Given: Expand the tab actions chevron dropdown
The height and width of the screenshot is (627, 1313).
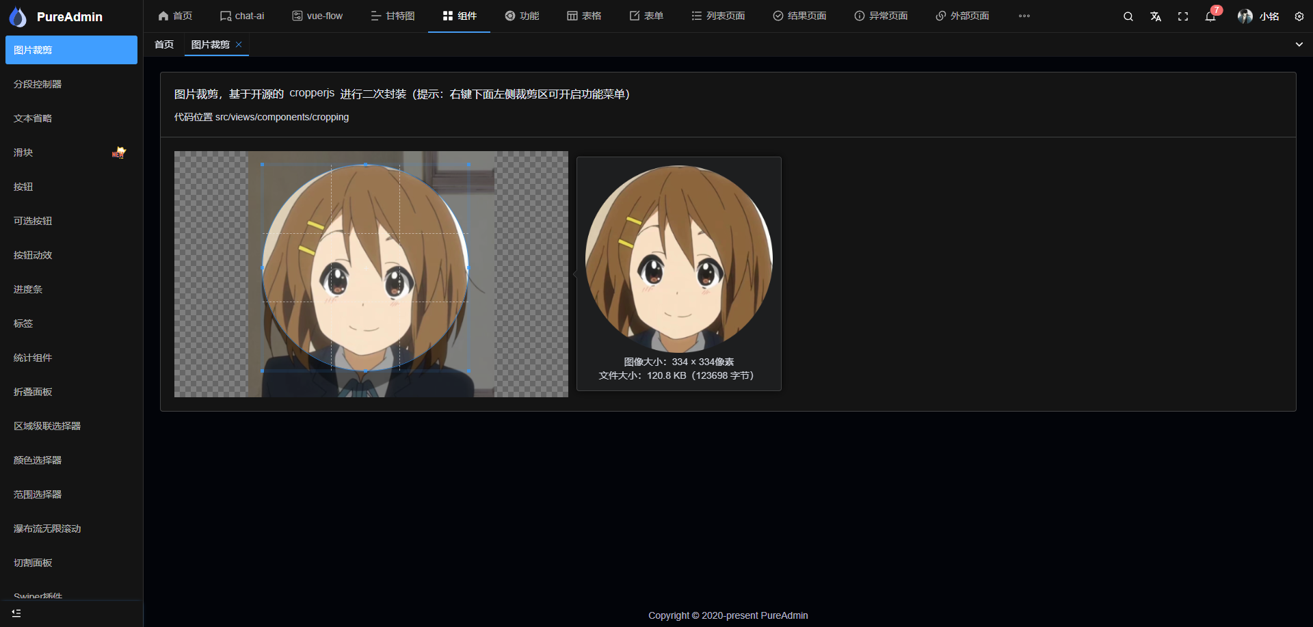Looking at the screenshot, I should pyautogui.click(x=1299, y=44).
